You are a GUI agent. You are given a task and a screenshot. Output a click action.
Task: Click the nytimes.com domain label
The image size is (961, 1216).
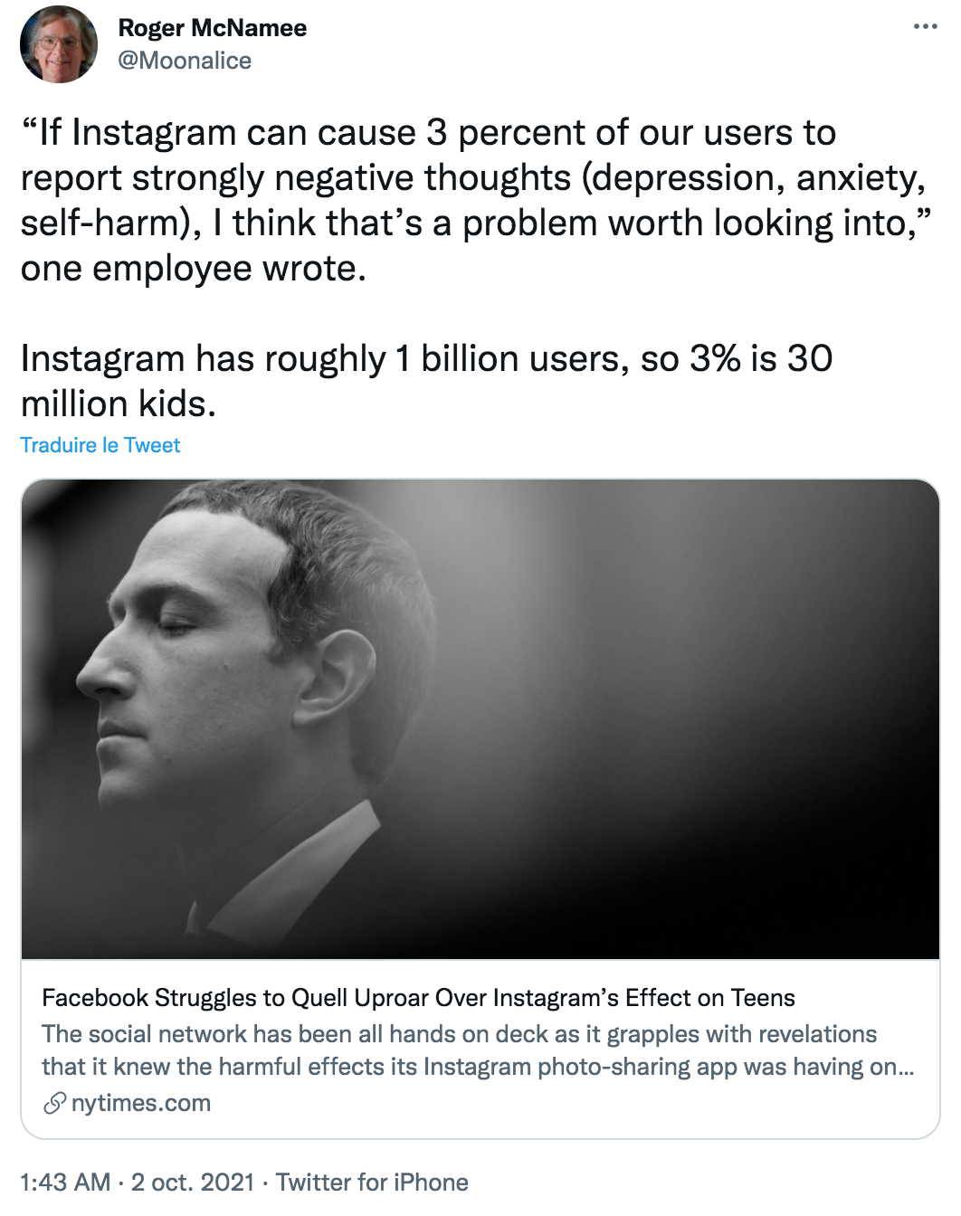point(141,1103)
